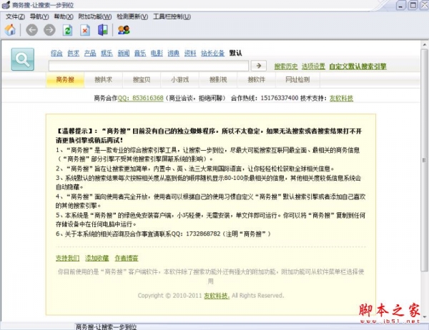Select the 综合 search category
Image resolution: width=429 pixels, height=330 pixels.
point(56,53)
